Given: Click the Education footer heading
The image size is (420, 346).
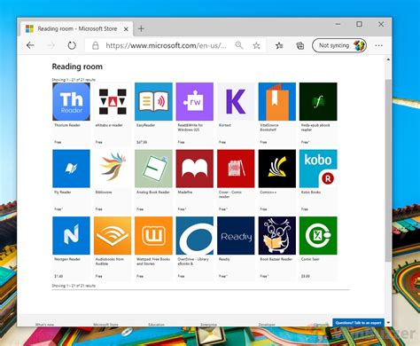Looking at the screenshot, I should 156,325.
